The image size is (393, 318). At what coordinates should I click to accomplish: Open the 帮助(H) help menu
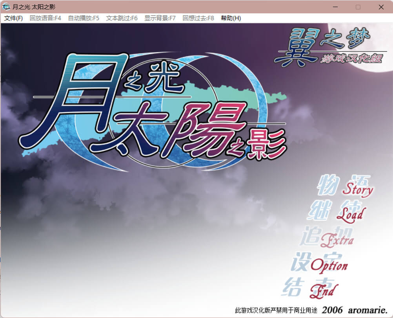click(231, 18)
